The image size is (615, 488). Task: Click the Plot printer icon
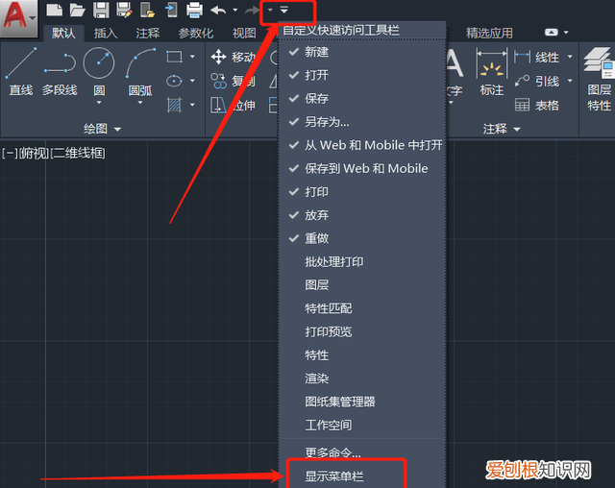pyautogui.click(x=194, y=10)
